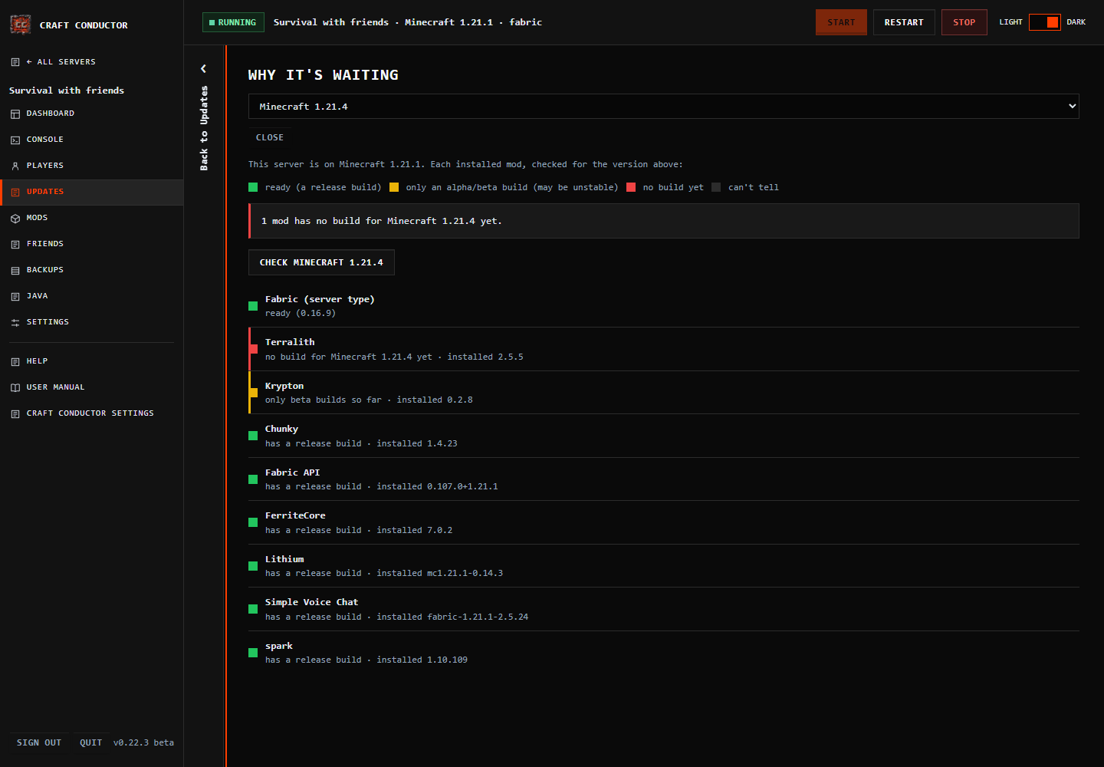Click the Quit button
The height and width of the screenshot is (767, 1104).
pyautogui.click(x=90, y=742)
